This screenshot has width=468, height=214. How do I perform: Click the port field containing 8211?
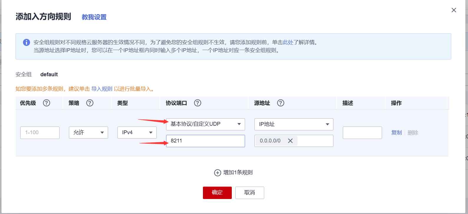(x=205, y=141)
